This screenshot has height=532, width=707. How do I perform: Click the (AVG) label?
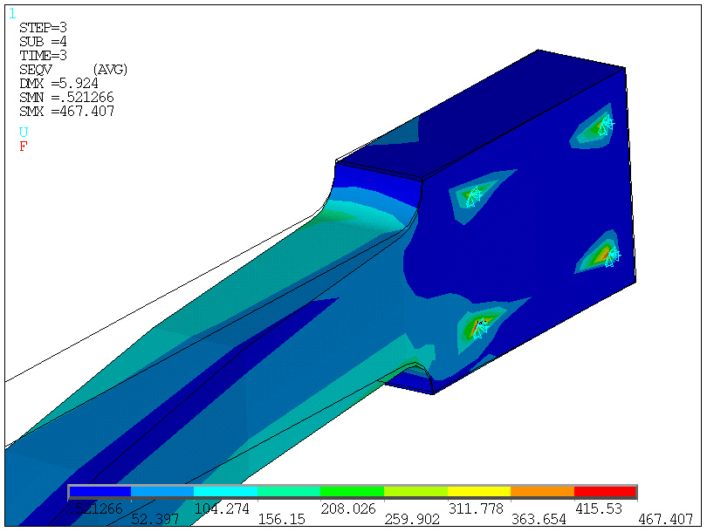tap(110, 70)
